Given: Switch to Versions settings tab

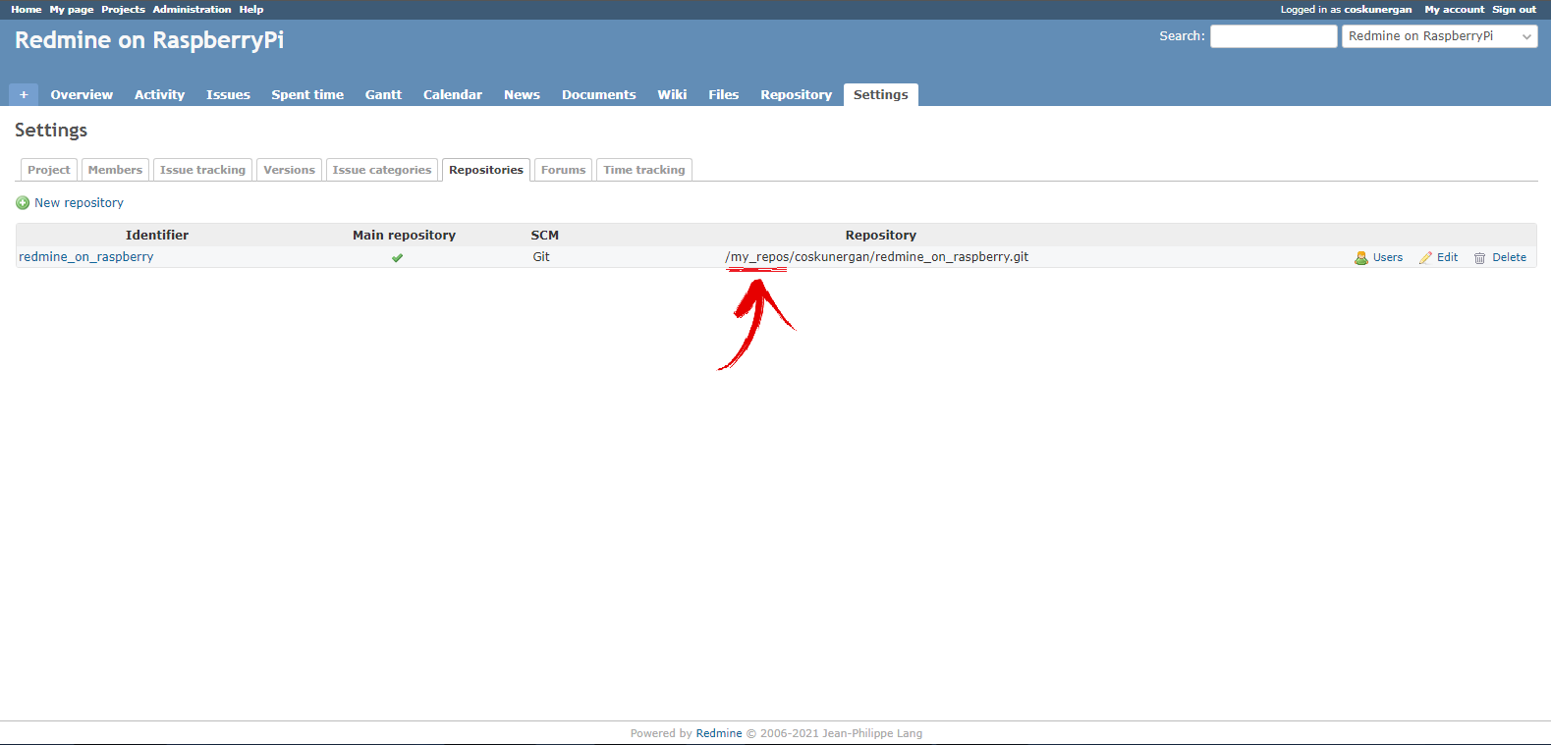Looking at the screenshot, I should pyautogui.click(x=289, y=170).
